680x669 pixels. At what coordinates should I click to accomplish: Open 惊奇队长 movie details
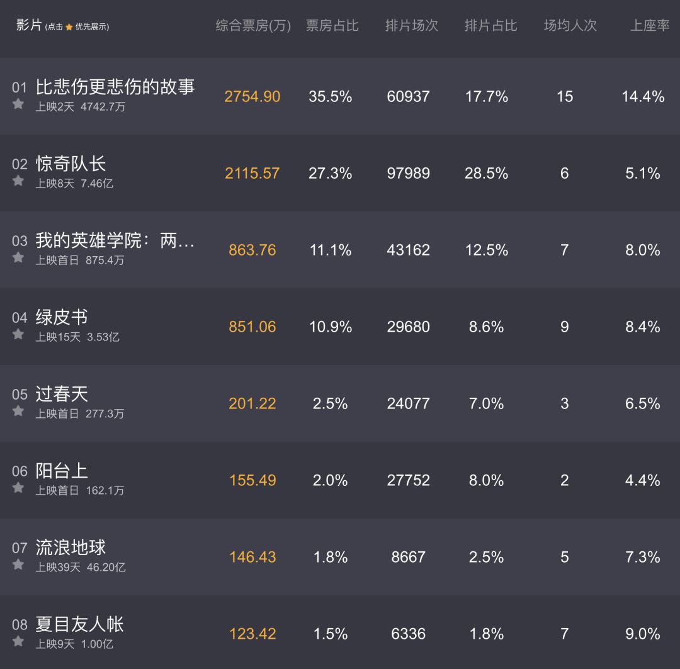tap(71, 164)
